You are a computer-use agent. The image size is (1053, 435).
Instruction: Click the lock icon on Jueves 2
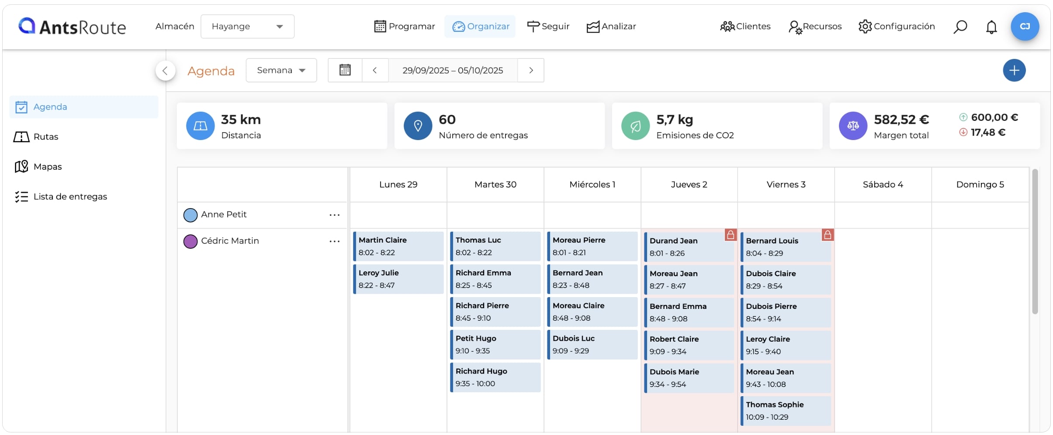tap(731, 235)
